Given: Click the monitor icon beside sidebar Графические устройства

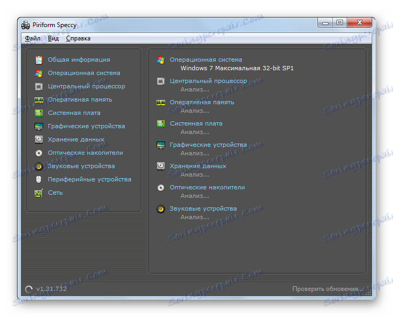Looking at the screenshot, I should pos(39,126).
